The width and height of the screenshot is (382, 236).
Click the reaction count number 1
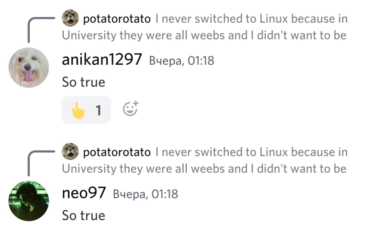point(98,111)
